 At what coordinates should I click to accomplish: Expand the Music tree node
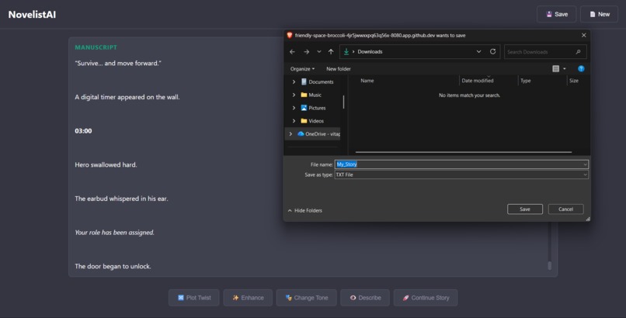pyautogui.click(x=294, y=95)
